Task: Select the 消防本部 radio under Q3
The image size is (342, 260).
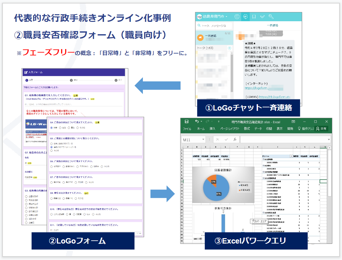Action: point(26,219)
